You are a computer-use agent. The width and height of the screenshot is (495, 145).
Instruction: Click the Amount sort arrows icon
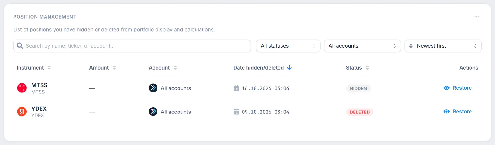click(x=114, y=68)
